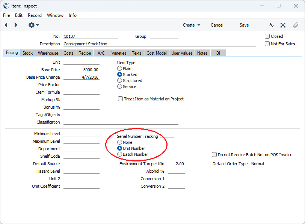Tick Do not Require Batch No. checkbox
305x224 pixels.
tap(214, 155)
